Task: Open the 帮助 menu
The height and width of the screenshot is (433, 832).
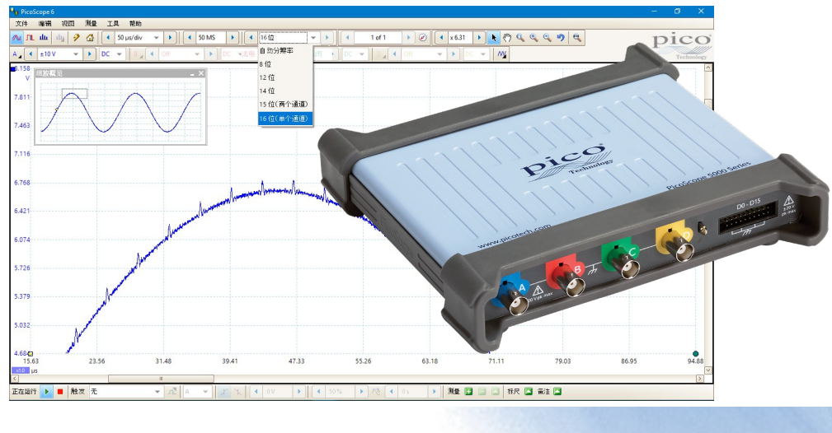Action: 135,24
